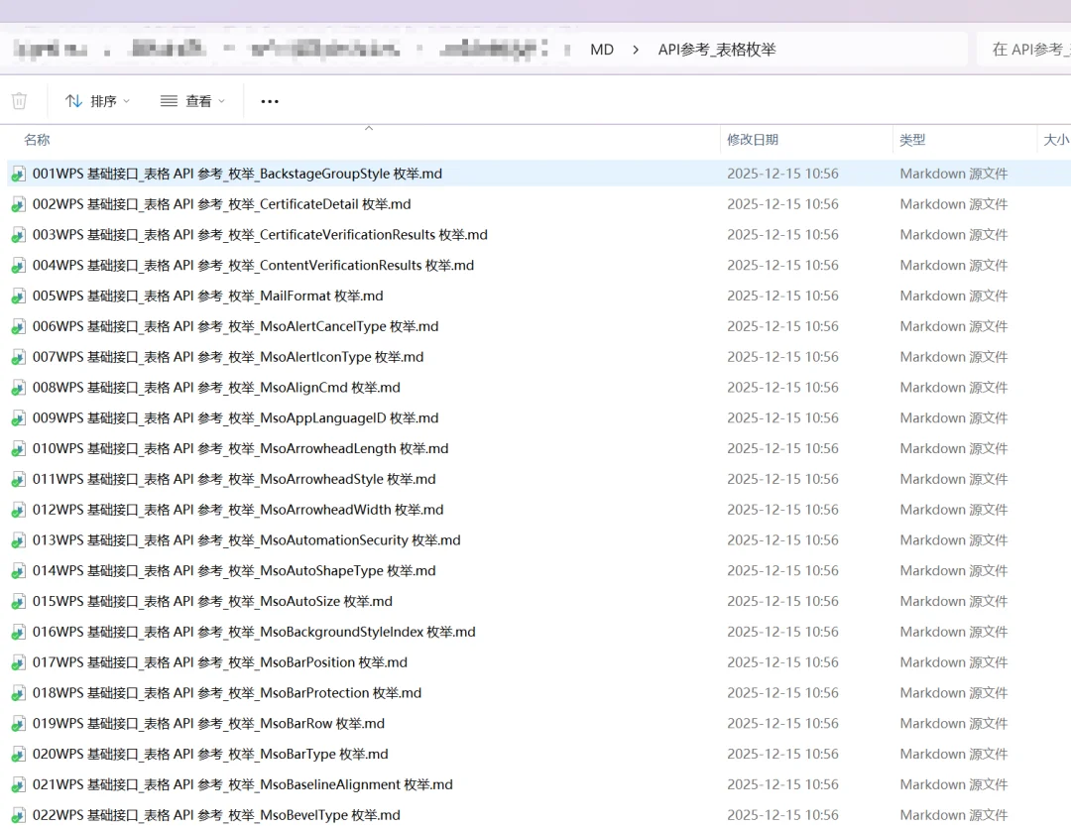The width and height of the screenshot is (1071, 829).
Task: Open the 排序 sort dropdown
Action: pos(97,101)
